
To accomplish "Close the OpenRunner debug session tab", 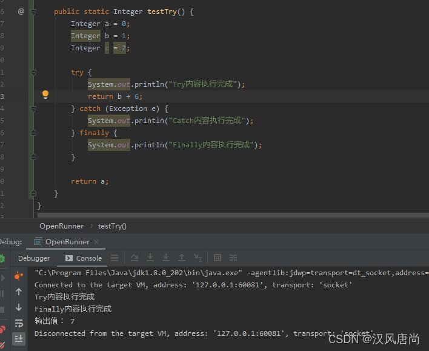I will click(96, 242).
